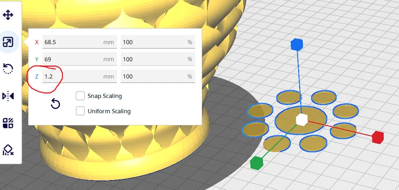Click the X size field showing 68.5
399x190 pixels.
(79, 42)
